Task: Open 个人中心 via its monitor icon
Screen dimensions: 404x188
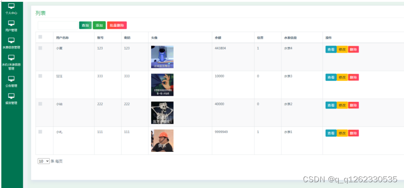Action: 11,6
